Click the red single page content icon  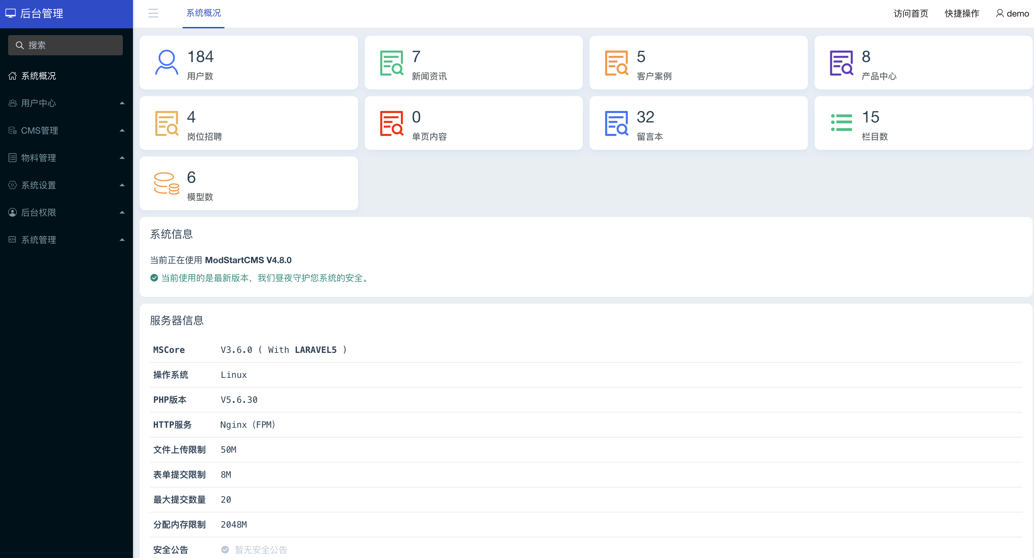(x=391, y=123)
